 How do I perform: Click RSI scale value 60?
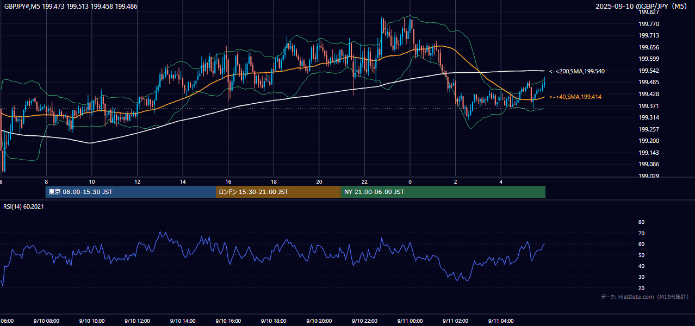[641, 244]
